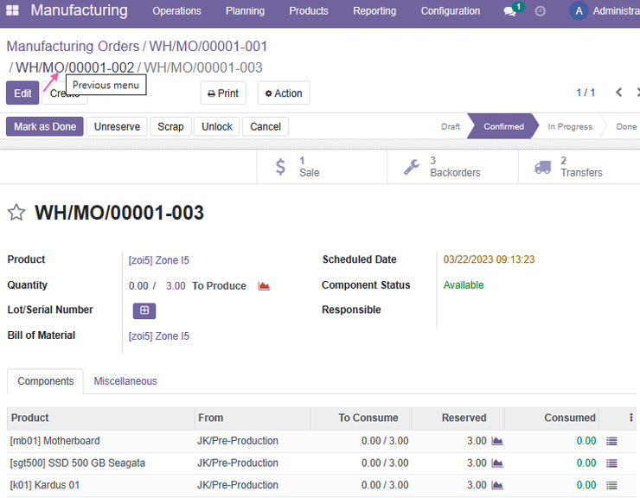Open forecast chart icon in SSD 500 GB Seagata row
The height and width of the screenshot is (498, 640).
[x=497, y=463]
